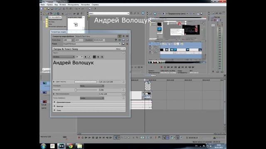Screen dimensions: 266x149
Task: Select right text alignment
Action: tap(102, 57)
